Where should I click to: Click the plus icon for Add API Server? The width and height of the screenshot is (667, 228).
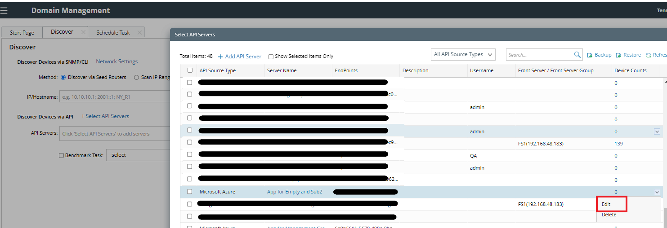[x=220, y=57]
